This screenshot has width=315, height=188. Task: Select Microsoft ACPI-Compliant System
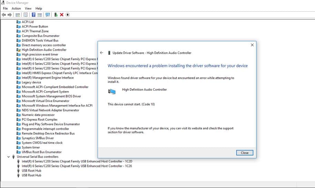(46, 92)
